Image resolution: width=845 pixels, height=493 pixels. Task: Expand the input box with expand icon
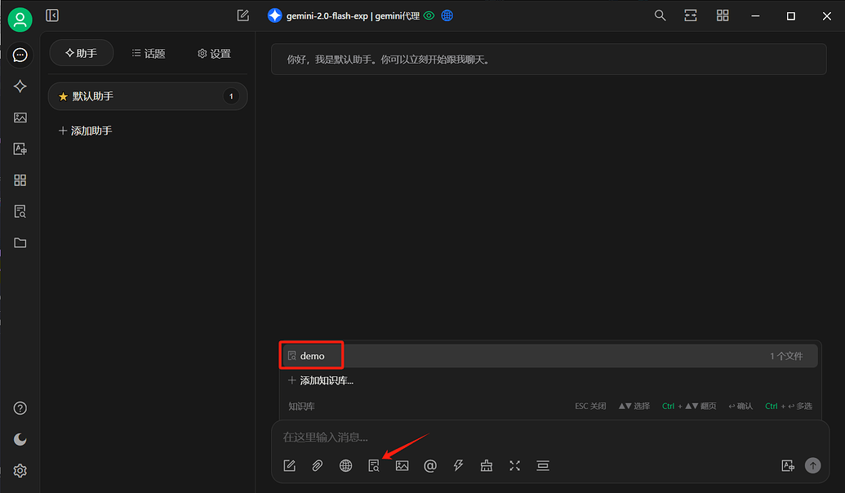[x=514, y=465]
